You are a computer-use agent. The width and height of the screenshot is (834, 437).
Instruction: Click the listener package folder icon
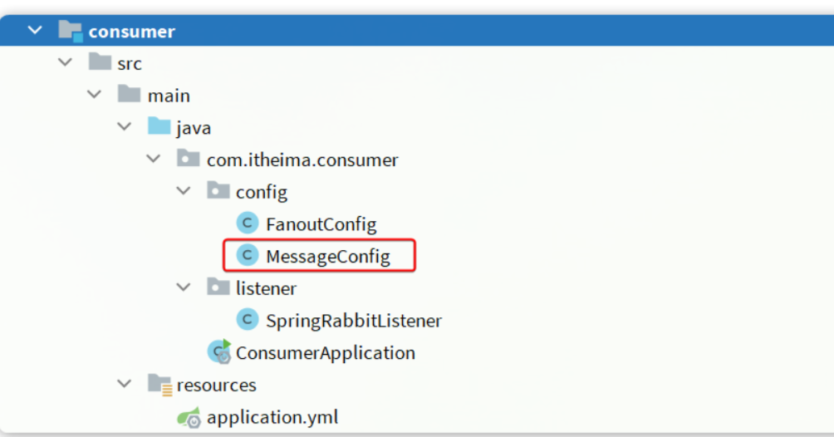[218, 287]
